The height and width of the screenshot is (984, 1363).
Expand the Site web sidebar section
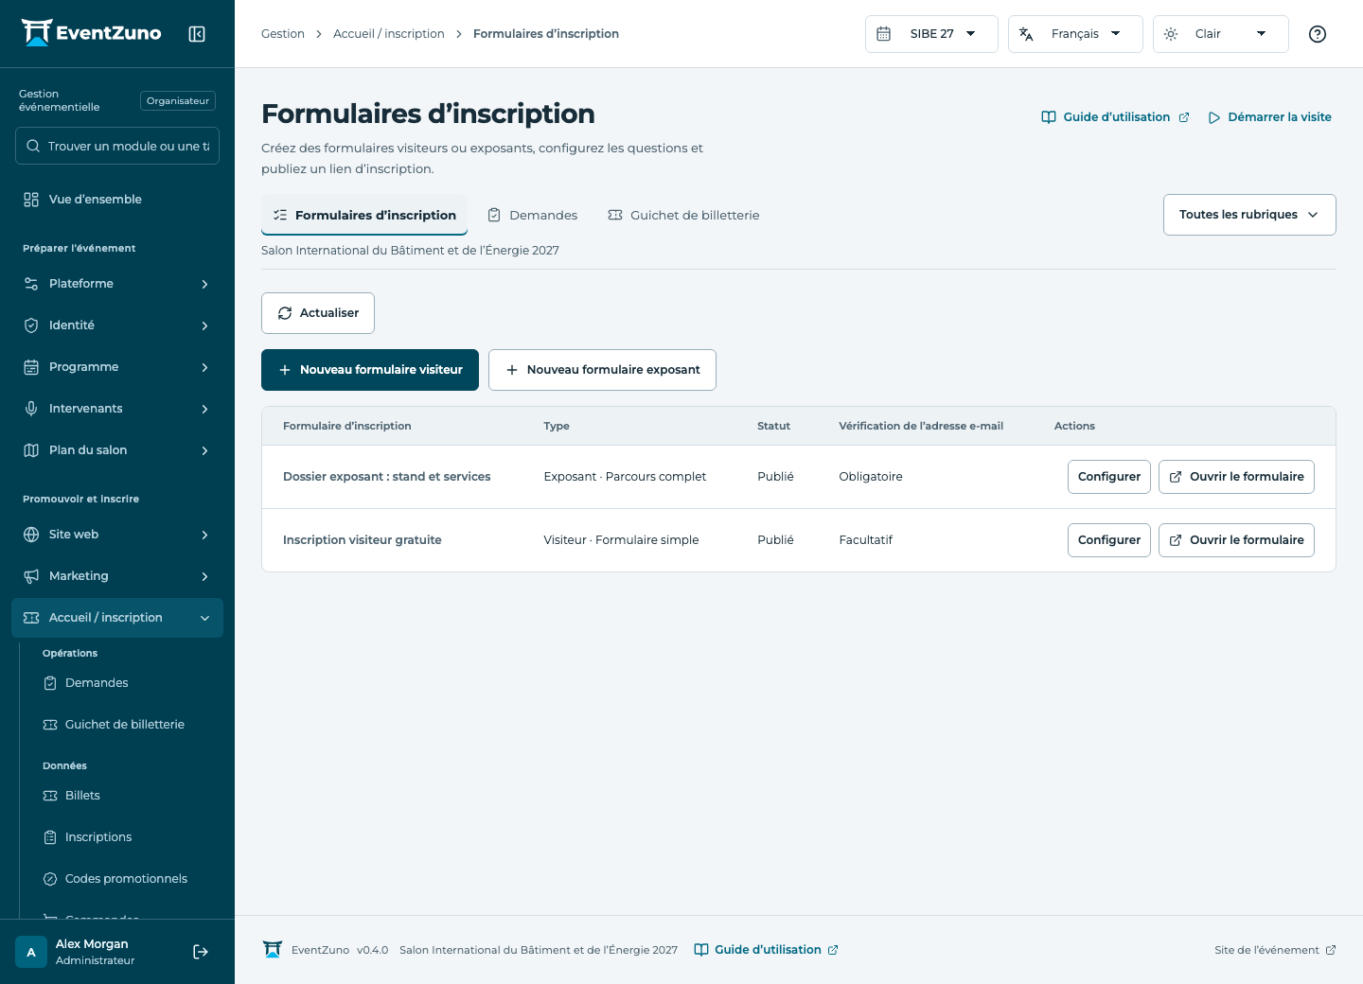pos(117,535)
